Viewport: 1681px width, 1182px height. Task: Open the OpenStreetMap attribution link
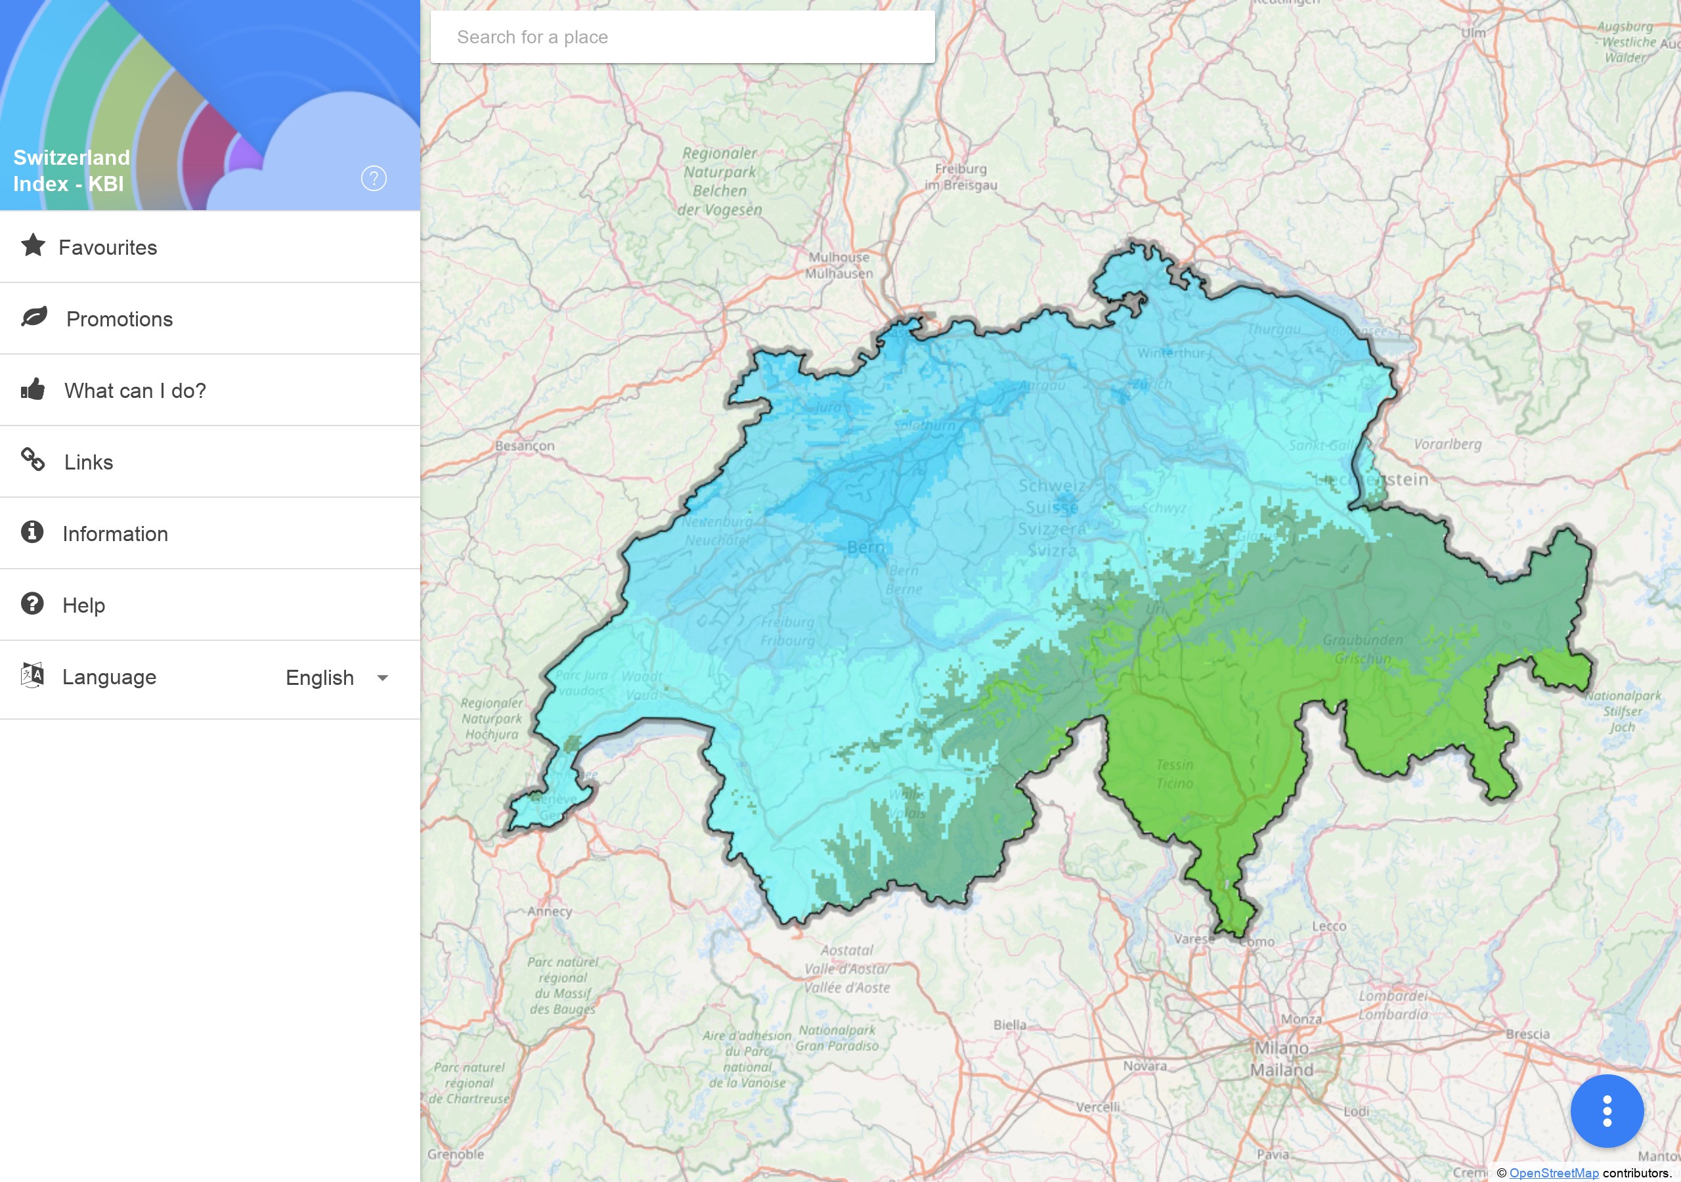click(x=1554, y=1173)
